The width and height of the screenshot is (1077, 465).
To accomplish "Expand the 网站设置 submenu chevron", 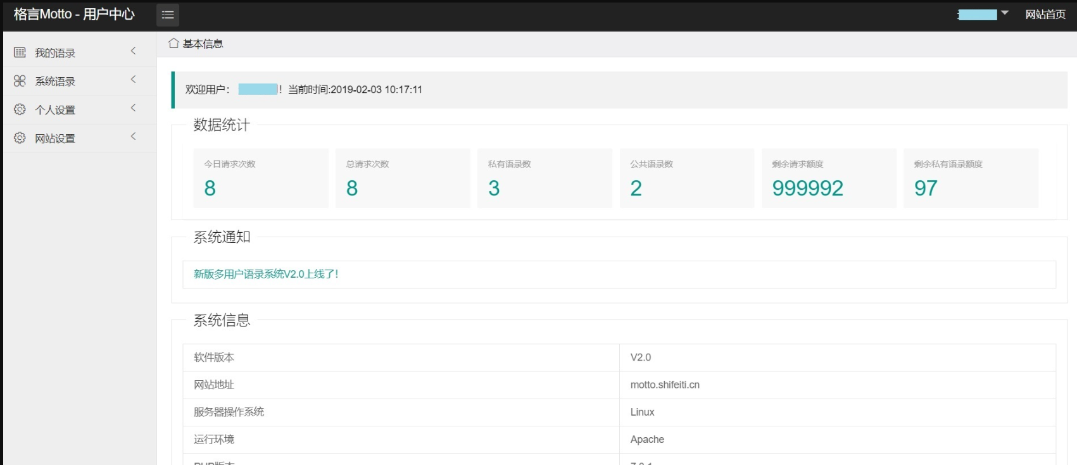I will point(133,136).
